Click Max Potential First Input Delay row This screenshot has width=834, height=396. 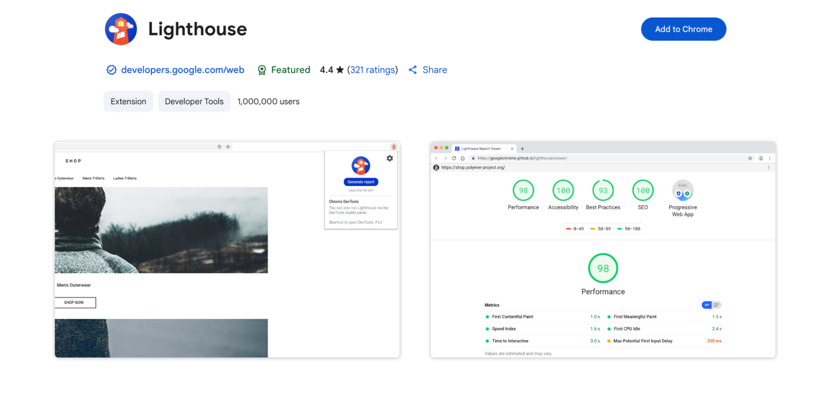pyautogui.click(x=664, y=341)
